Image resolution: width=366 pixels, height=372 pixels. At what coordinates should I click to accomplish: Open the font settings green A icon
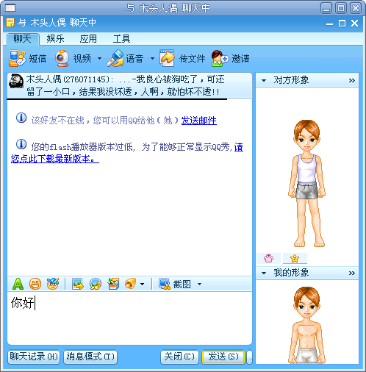(18, 284)
